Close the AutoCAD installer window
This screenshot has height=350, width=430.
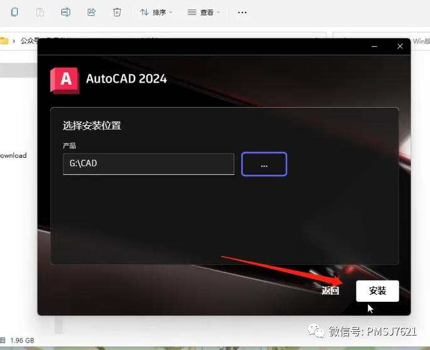pos(400,46)
